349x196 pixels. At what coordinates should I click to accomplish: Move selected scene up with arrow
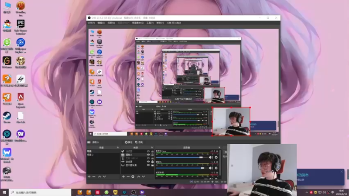coord(99,177)
